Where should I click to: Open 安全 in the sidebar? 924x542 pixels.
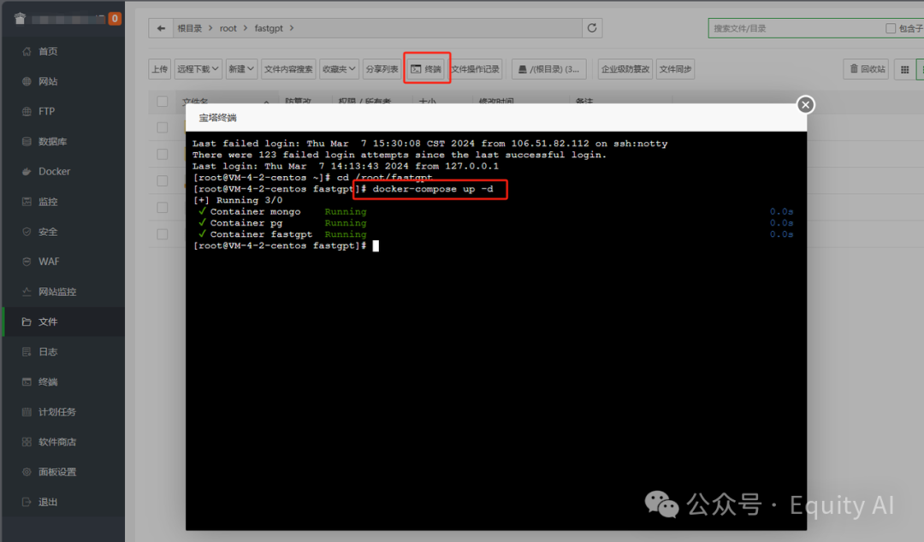47,232
